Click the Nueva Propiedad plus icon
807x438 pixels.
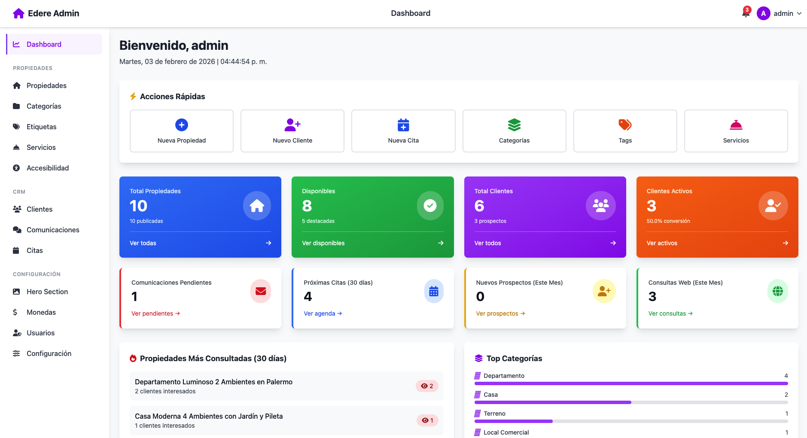182,125
